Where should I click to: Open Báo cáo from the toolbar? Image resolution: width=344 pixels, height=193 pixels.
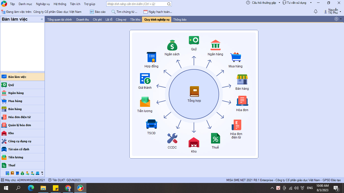[x=98, y=12]
